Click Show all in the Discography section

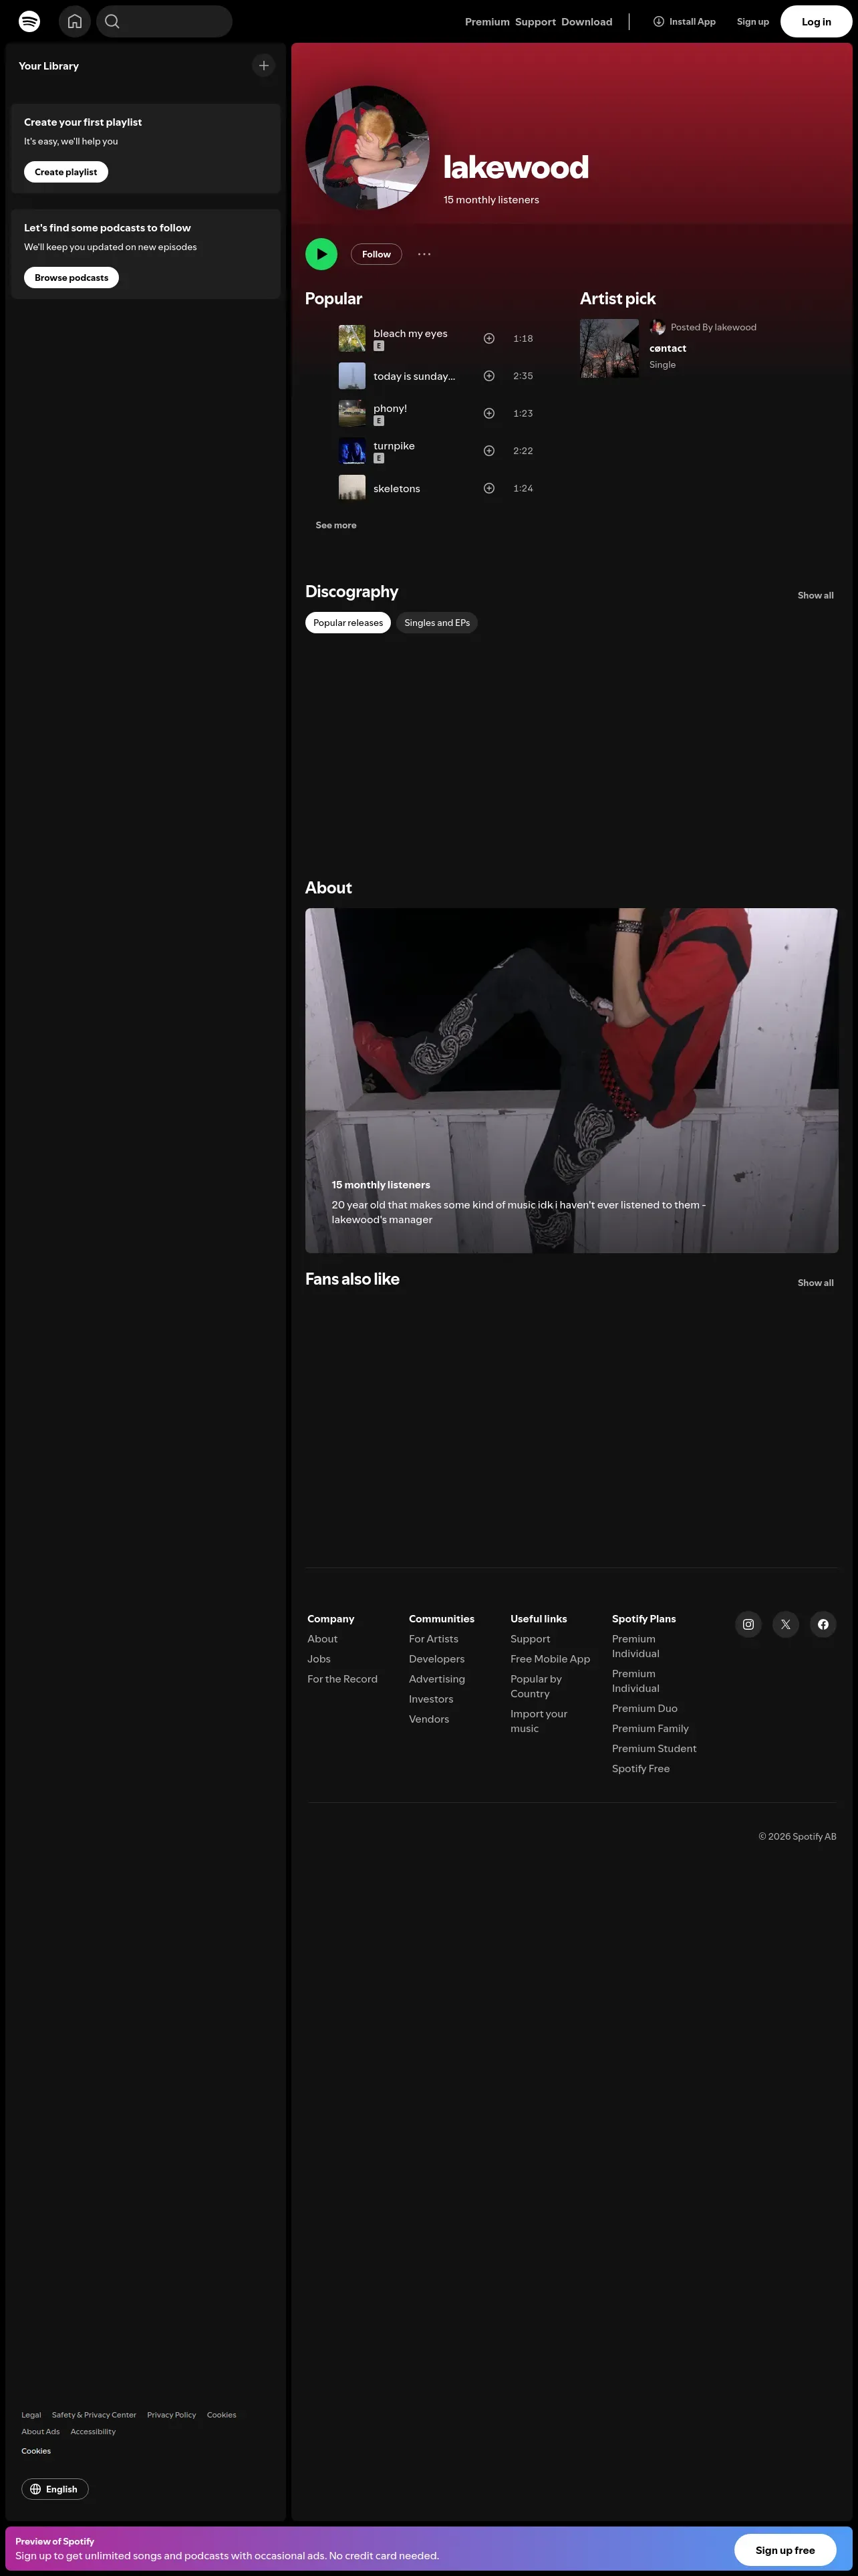pos(815,595)
